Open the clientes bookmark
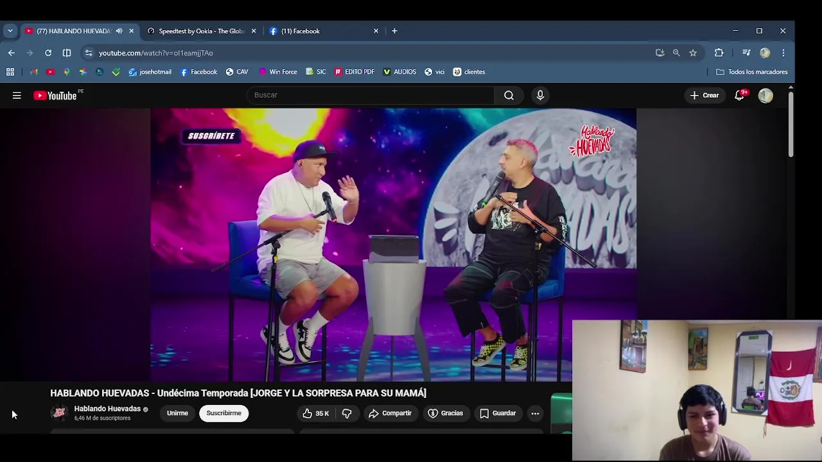The width and height of the screenshot is (822, 462). coord(469,72)
